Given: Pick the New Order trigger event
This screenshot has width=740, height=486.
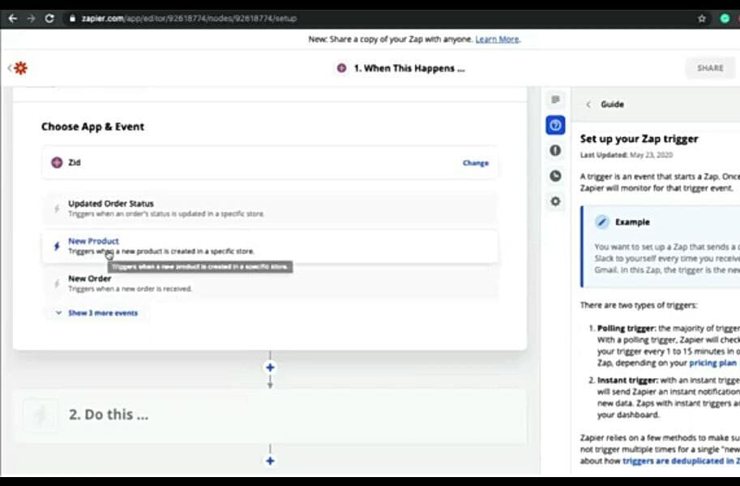Looking at the screenshot, I should pyautogui.click(x=270, y=283).
